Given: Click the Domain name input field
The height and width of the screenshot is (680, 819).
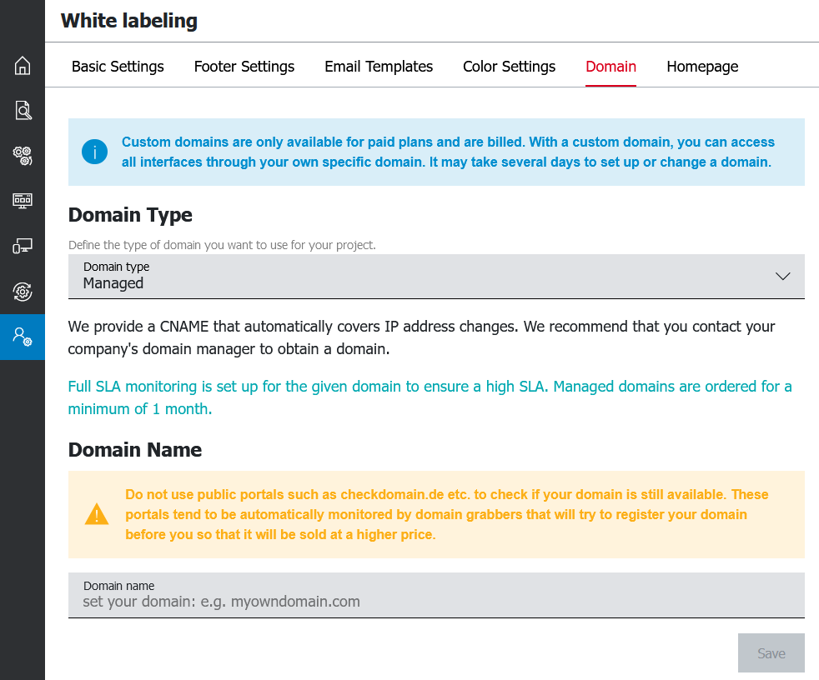Looking at the screenshot, I should click(435, 601).
